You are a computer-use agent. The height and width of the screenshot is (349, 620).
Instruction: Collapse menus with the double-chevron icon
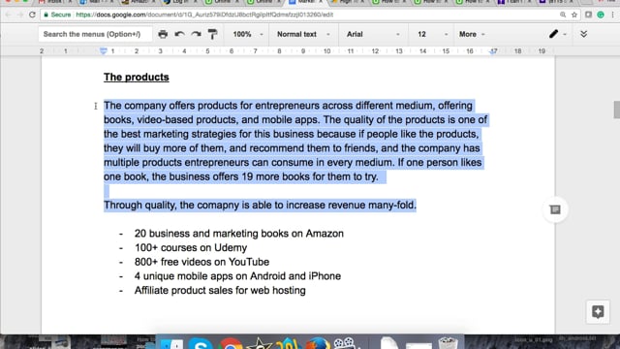pos(583,34)
